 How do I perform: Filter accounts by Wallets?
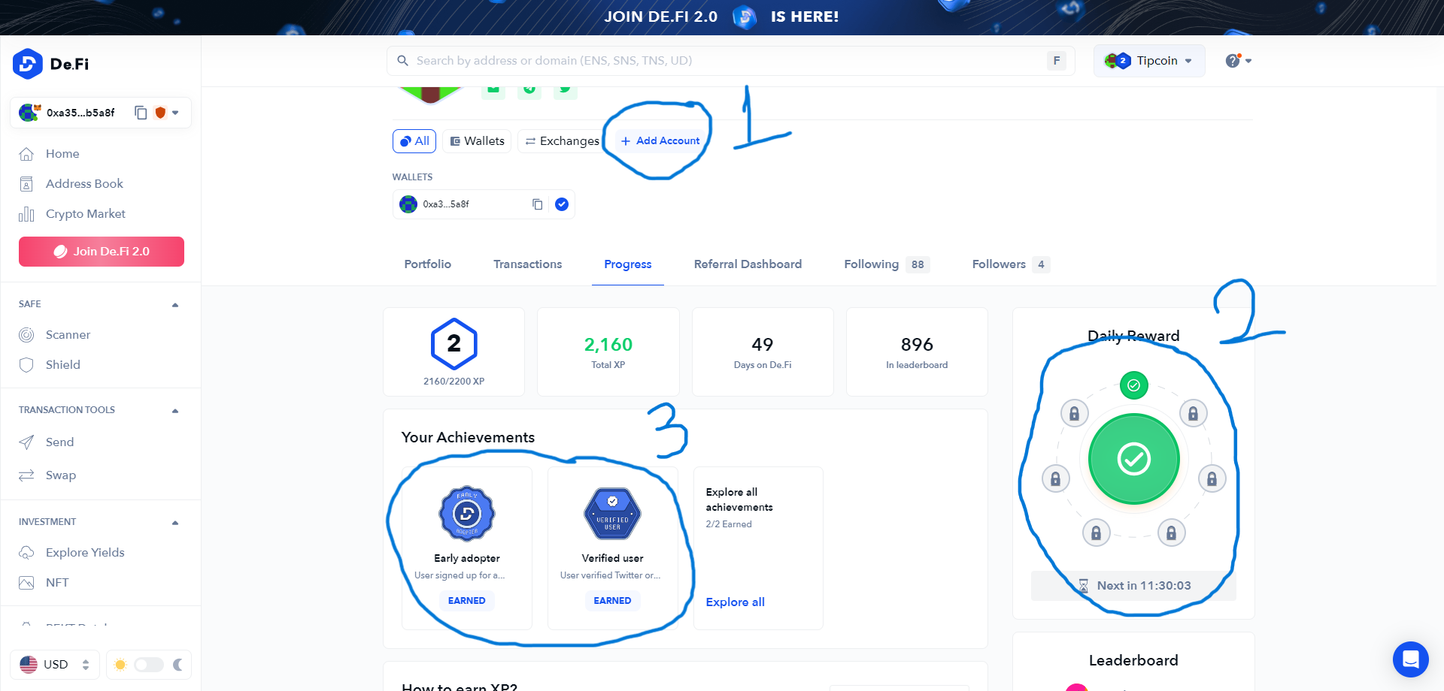(x=478, y=141)
